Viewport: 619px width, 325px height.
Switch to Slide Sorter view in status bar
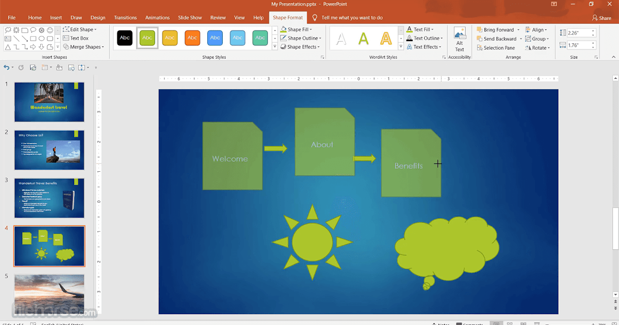click(x=510, y=323)
